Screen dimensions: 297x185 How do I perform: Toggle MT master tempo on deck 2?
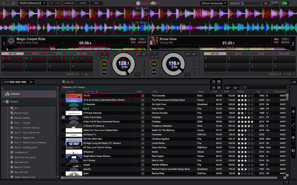pyautogui.click(x=194, y=54)
